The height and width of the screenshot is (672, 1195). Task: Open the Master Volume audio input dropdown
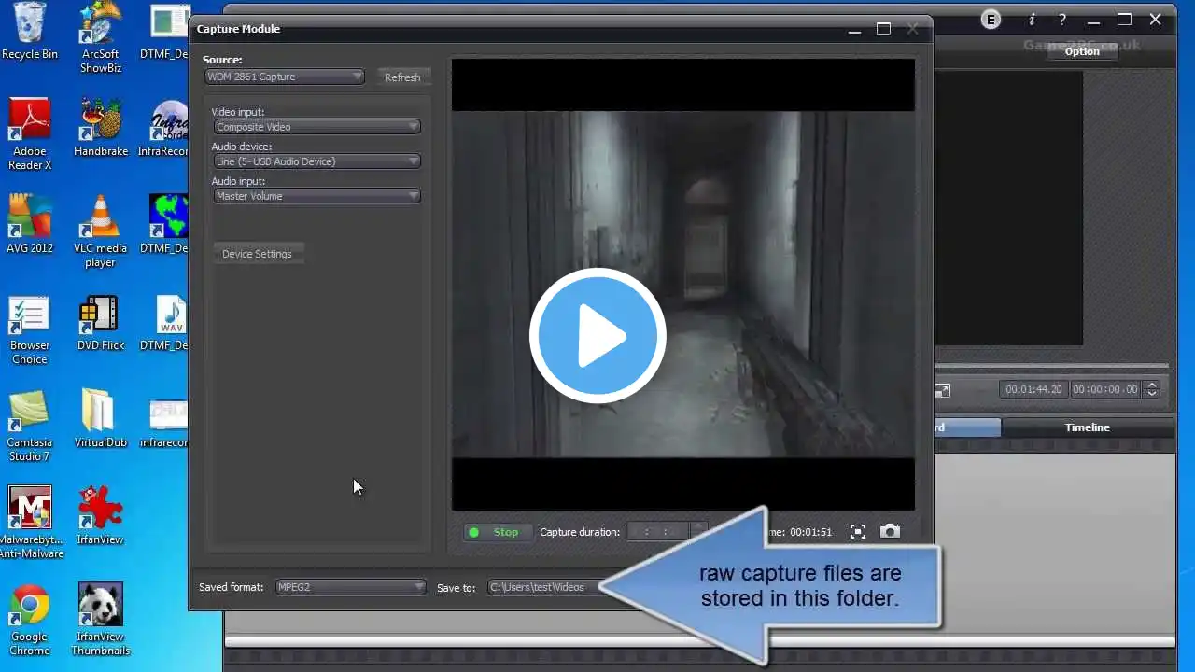tap(316, 196)
